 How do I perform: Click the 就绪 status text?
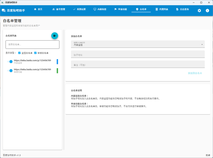pyautogui.click(x=208, y=155)
